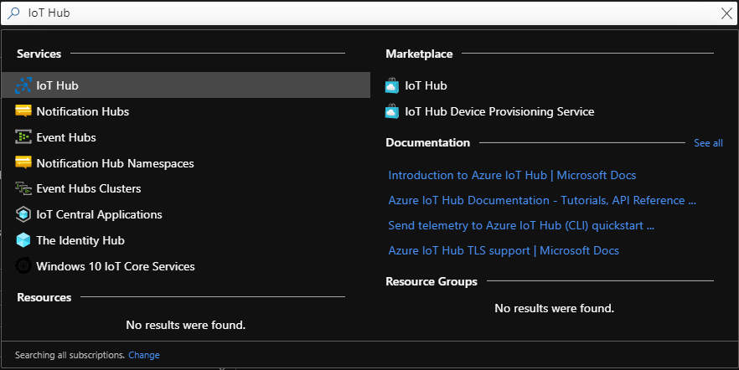Open Introduction to Azure IoT Hub doc link
The width and height of the screenshot is (739, 370).
512,175
